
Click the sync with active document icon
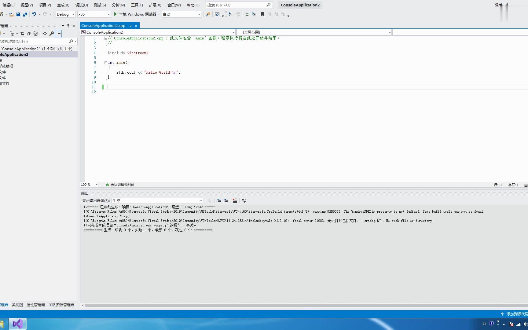coord(22,34)
